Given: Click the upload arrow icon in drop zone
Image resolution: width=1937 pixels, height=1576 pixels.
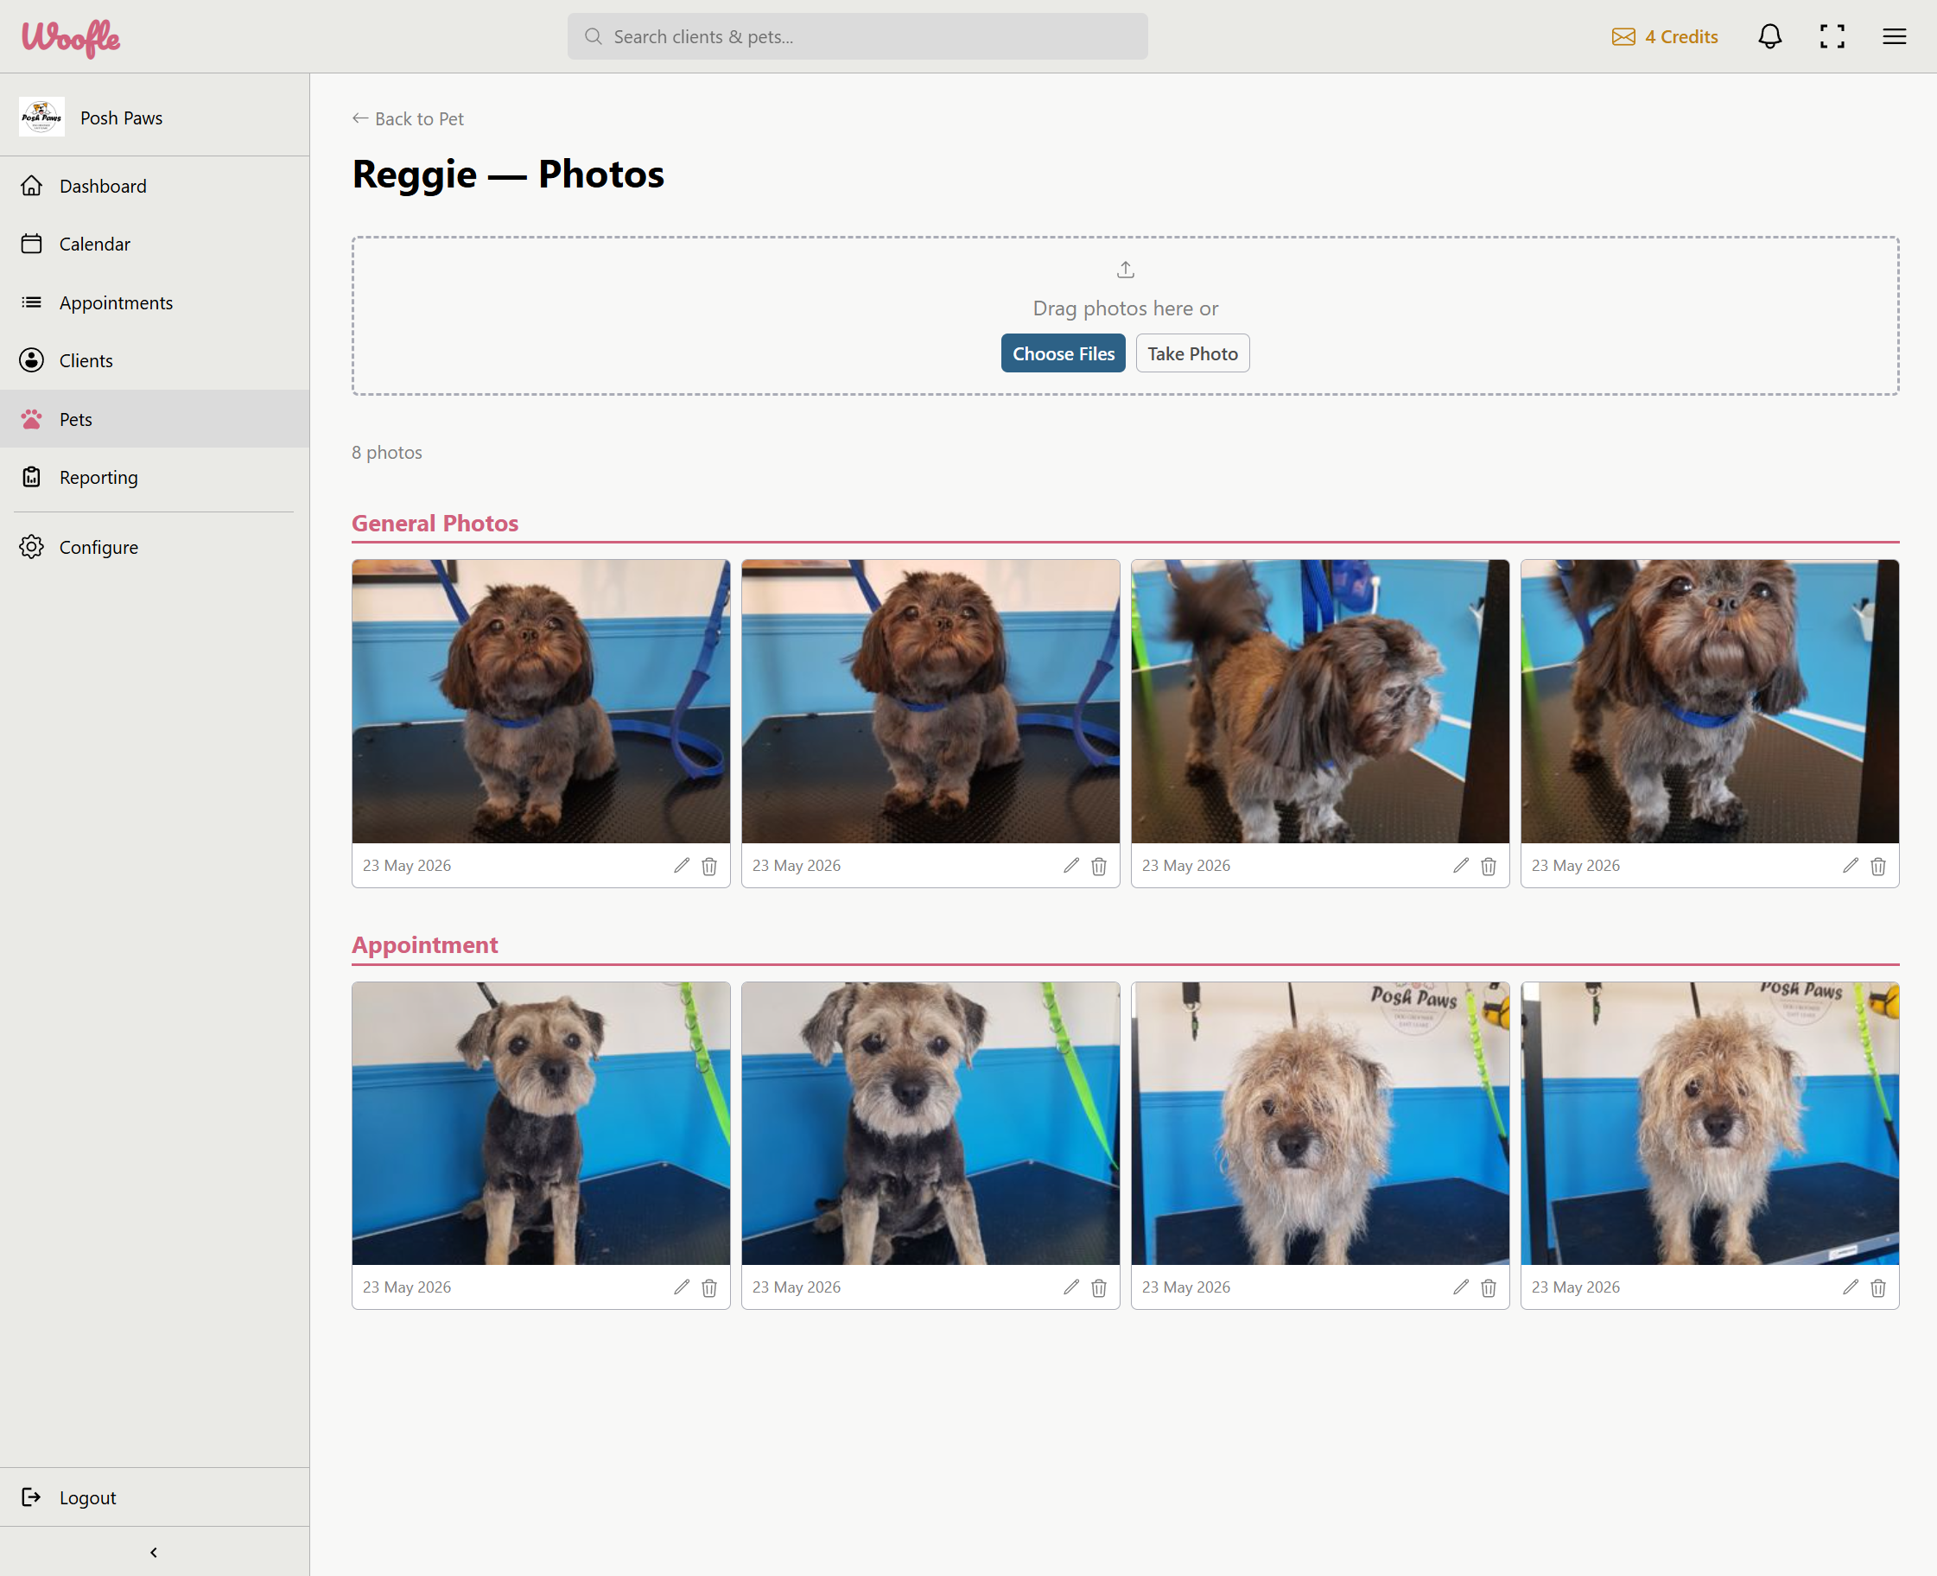Looking at the screenshot, I should click(1126, 270).
